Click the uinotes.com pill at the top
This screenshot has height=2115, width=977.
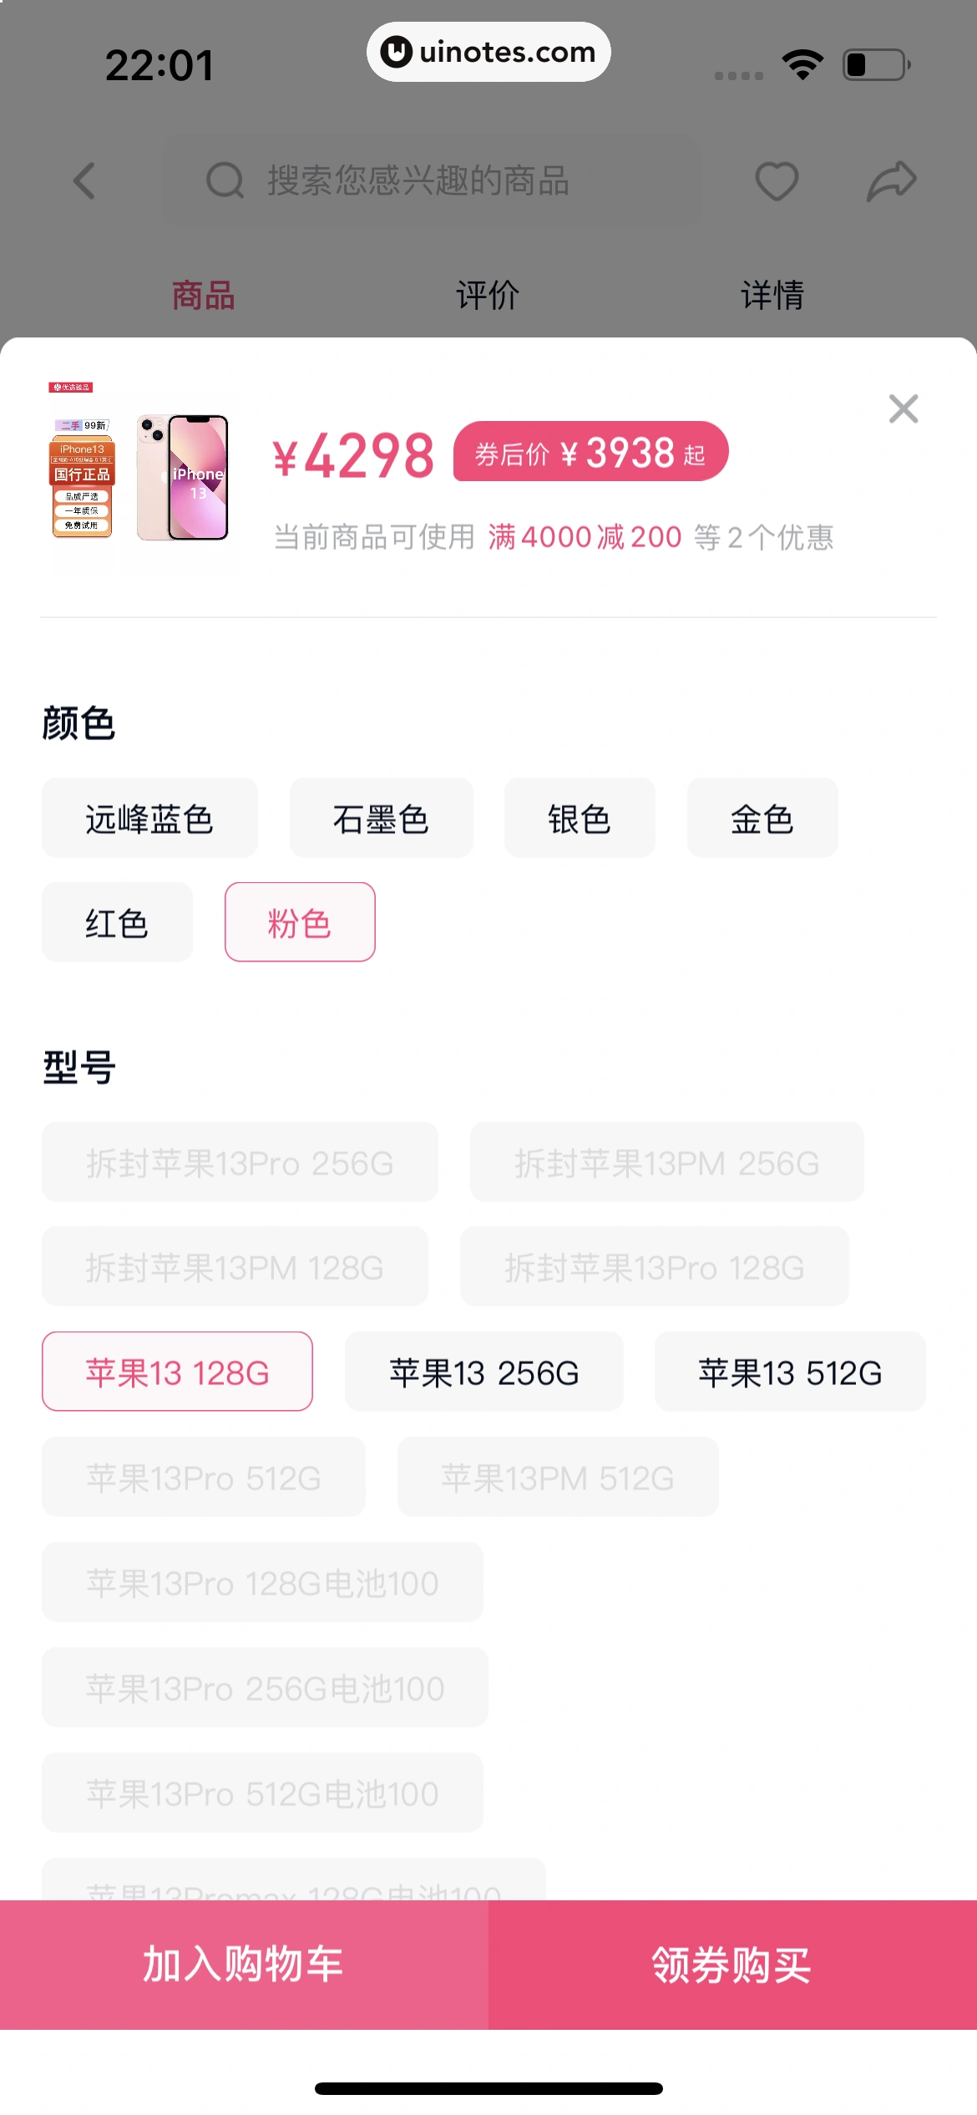pos(488,51)
